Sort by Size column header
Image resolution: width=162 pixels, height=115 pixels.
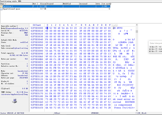point(42,4)
